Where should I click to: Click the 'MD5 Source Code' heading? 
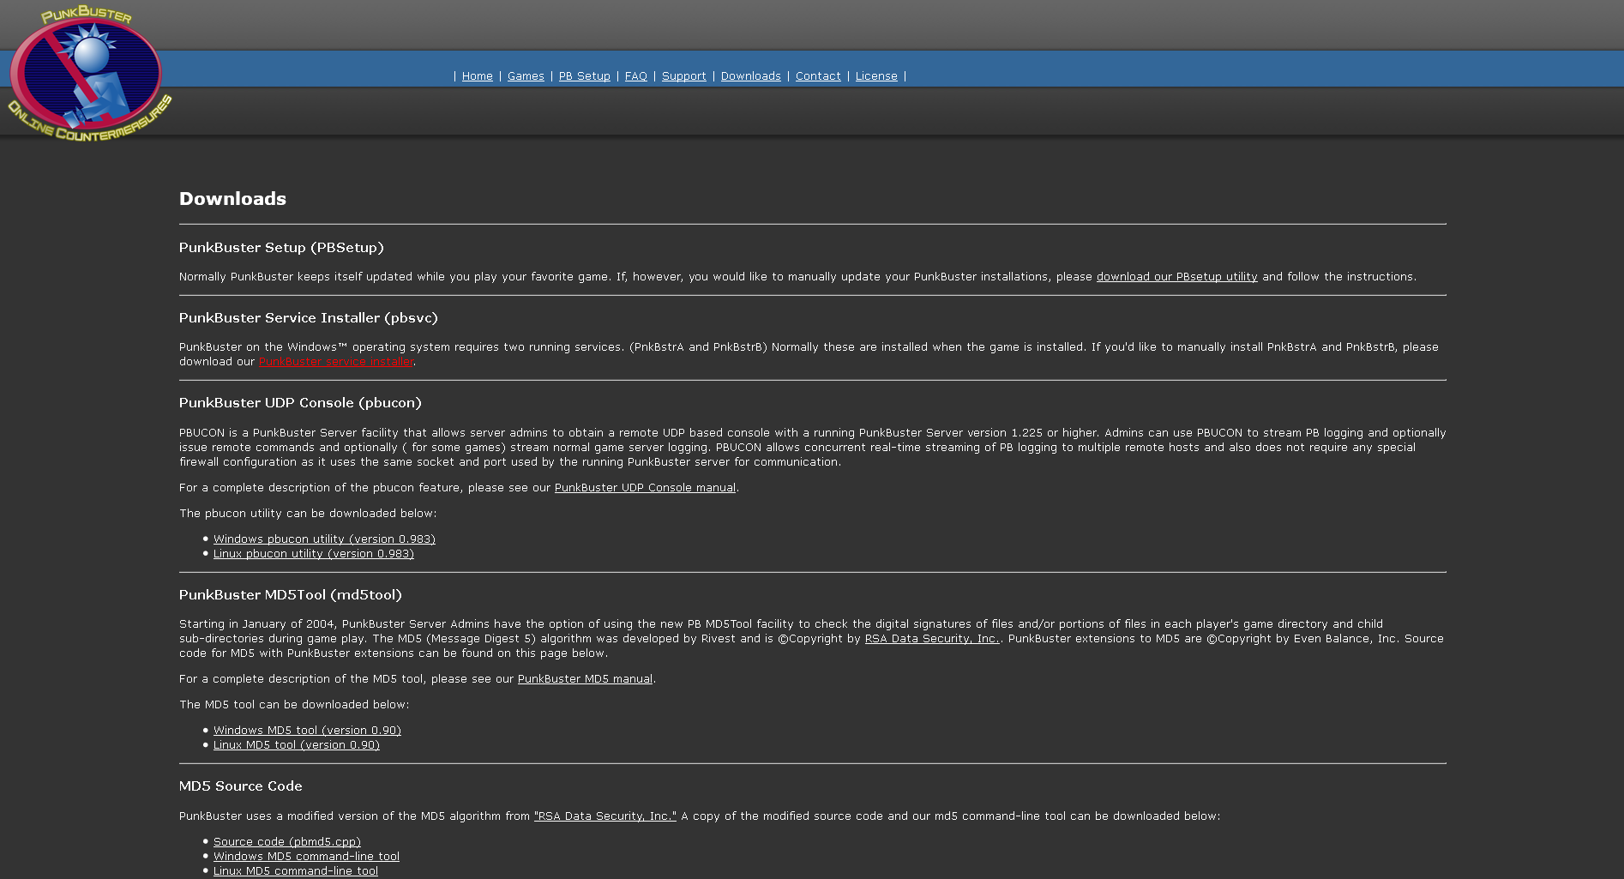point(241,786)
